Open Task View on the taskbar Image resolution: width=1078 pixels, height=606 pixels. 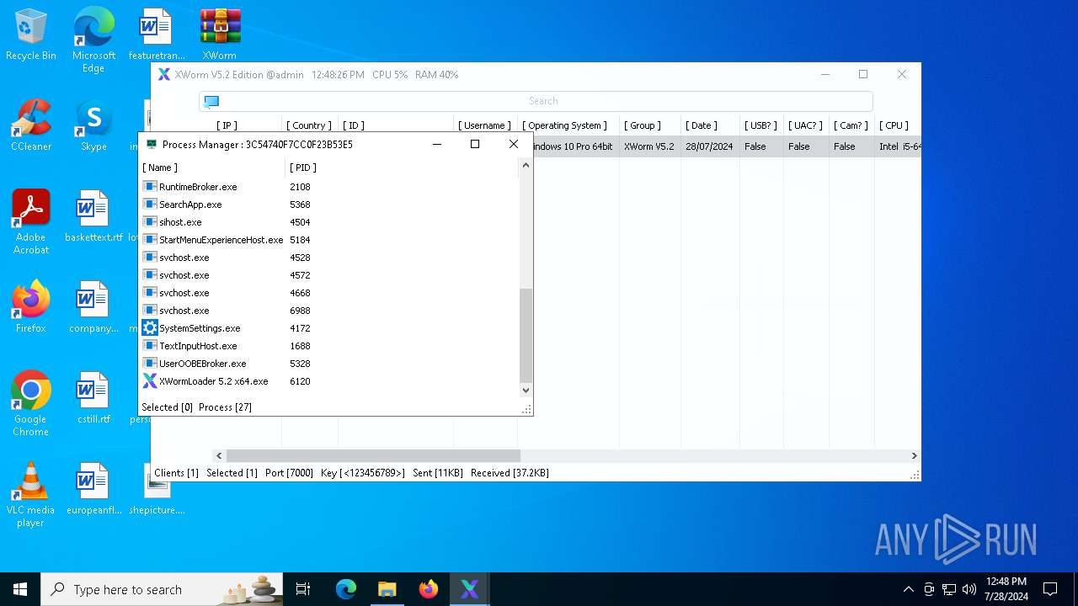tap(303, 589)
